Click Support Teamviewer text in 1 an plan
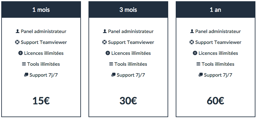Viewport: 257px width, 119px height. point(218,42)
